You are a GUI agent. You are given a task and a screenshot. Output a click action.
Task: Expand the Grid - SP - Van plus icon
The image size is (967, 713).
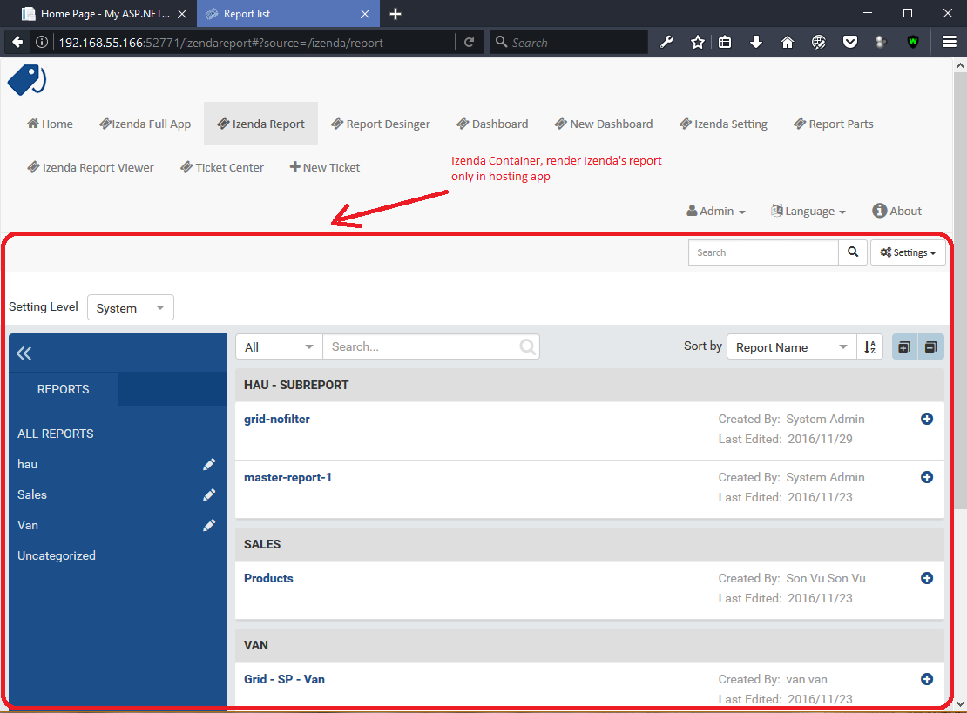tap(926, 679)
